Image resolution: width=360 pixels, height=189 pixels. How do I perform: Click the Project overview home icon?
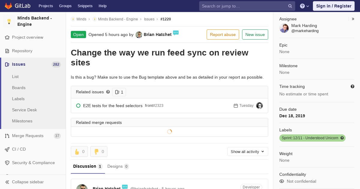coord(7,37)
